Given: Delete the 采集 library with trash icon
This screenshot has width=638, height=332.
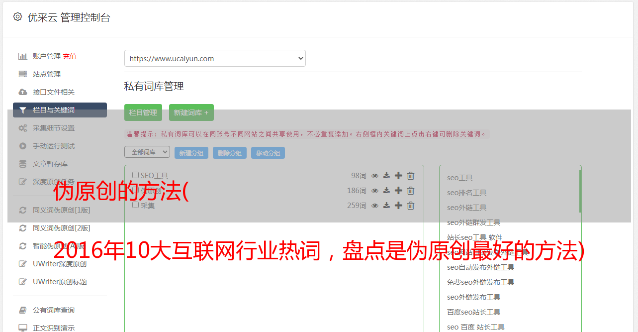Looking at the screenshot, I should click(411, 206).
